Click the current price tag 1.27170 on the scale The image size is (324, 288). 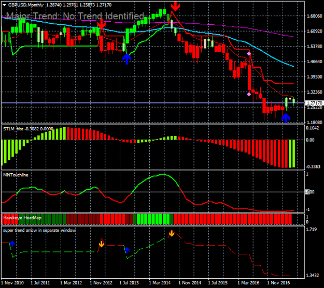pos(314,103)
